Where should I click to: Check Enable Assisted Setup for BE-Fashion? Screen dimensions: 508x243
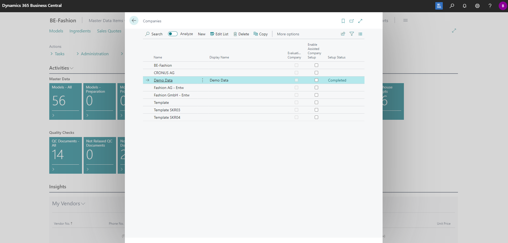click(316, 65)
